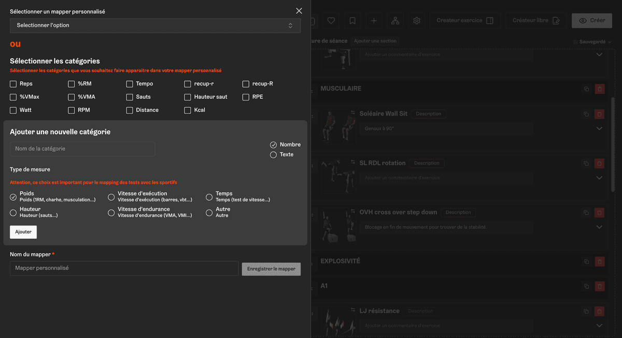
Task: Select the Texte radio option
Action: 273,154
